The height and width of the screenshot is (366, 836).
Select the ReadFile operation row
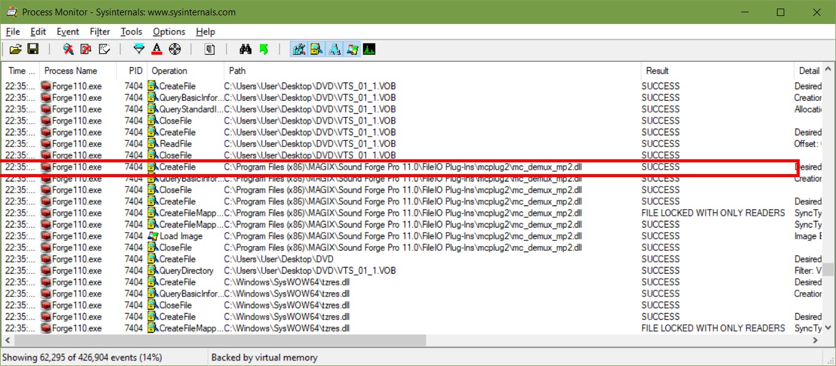tap(412, 144)
